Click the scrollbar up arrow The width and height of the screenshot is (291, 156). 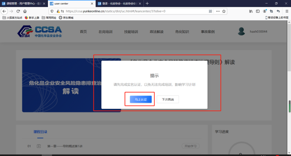[x=289, y=22]
